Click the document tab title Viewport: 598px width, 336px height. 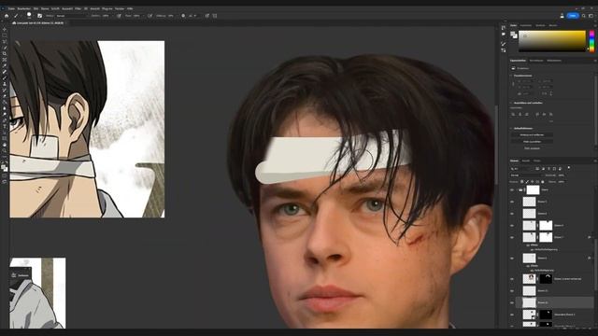pyautogui.click(x=40, y=22)
